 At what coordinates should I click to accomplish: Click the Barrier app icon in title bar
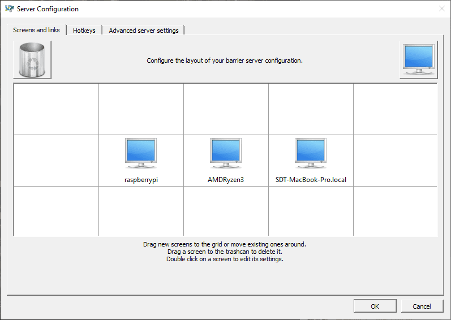9,9
